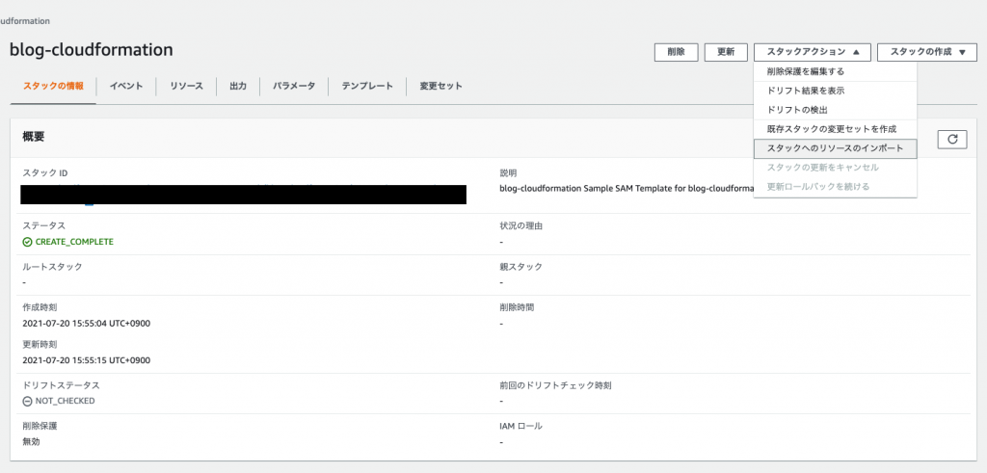Viewport: 987px width, 473px height.
Task: Expand the スタックの作成 dropdown
Action: click(926, 52)
